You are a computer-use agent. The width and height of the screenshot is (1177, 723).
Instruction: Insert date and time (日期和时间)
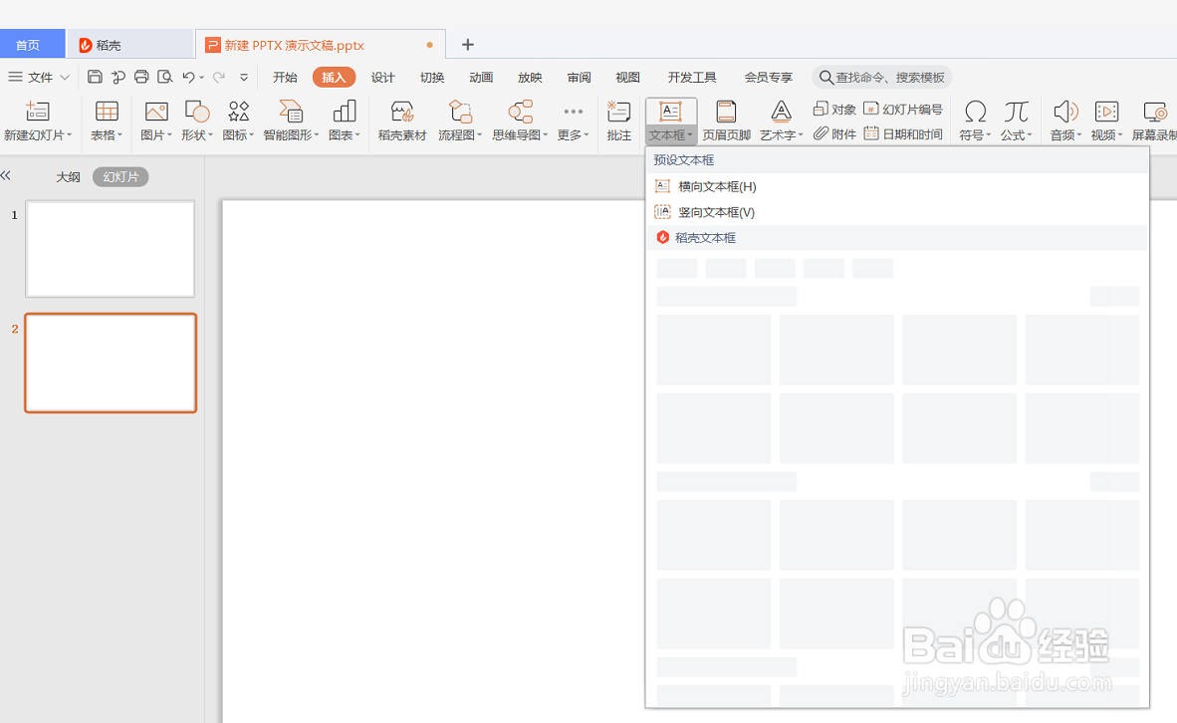[903, 133]
